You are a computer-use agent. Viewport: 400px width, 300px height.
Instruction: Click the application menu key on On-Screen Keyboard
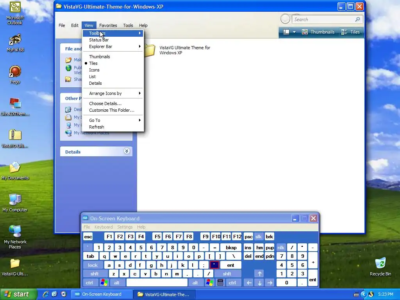coord(220,283)
